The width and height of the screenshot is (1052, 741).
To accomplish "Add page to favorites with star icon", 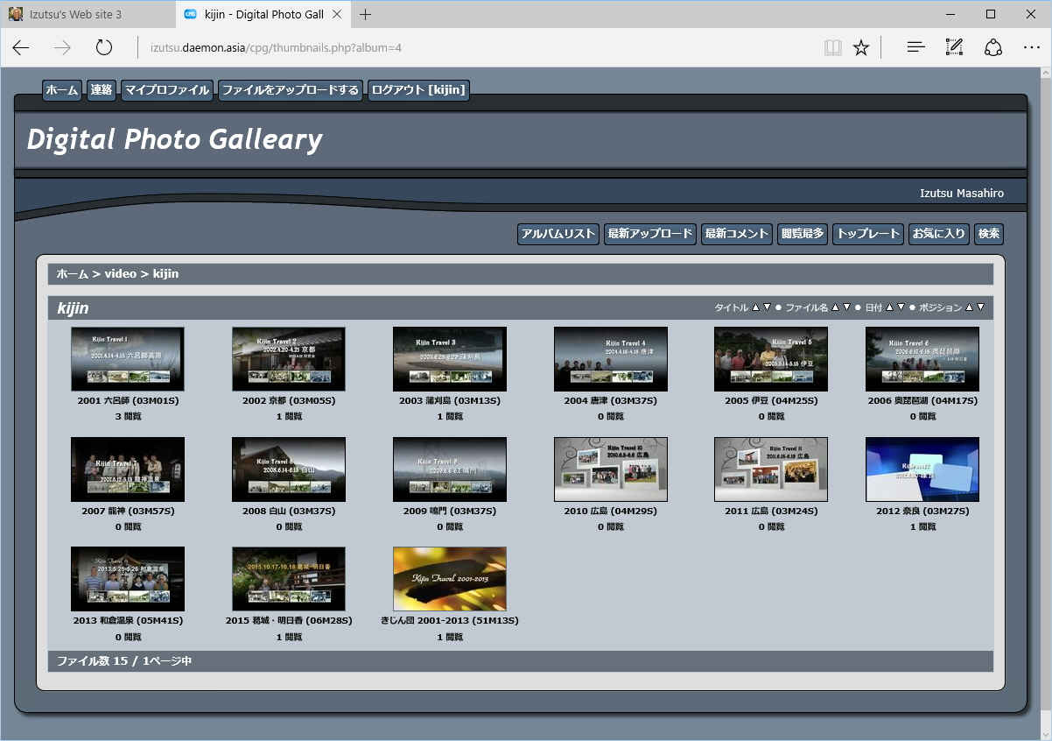I will [861, 47].
